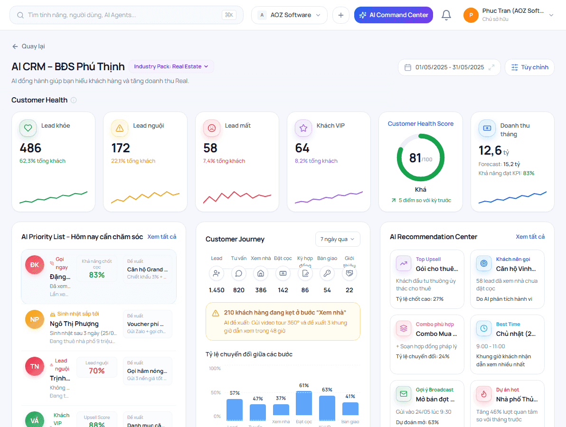Click the TN avatar in priority list
This screenshot has height=427, width=566.
pyautogui.click(x=35, y=366)
